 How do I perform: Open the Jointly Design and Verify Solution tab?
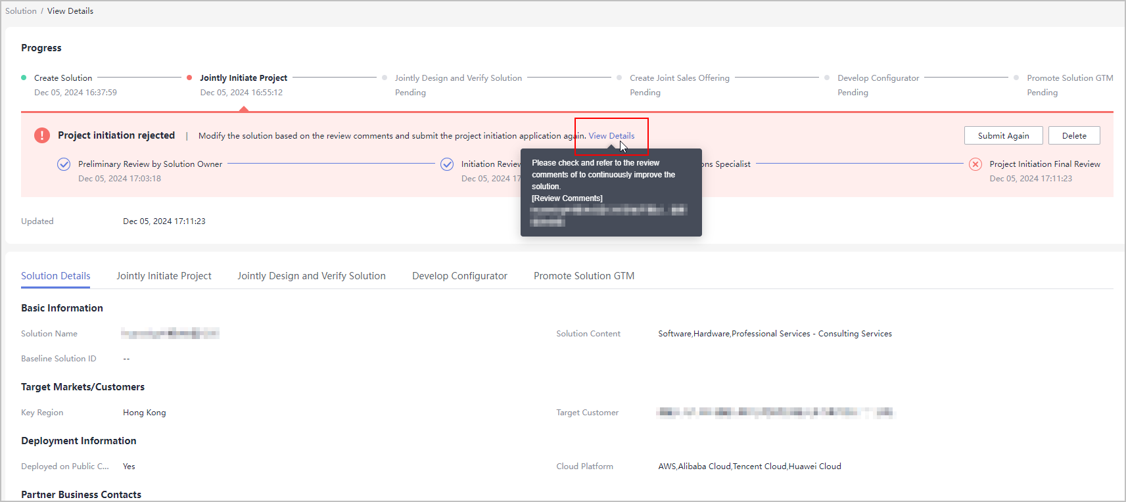[x=312, y=276]
